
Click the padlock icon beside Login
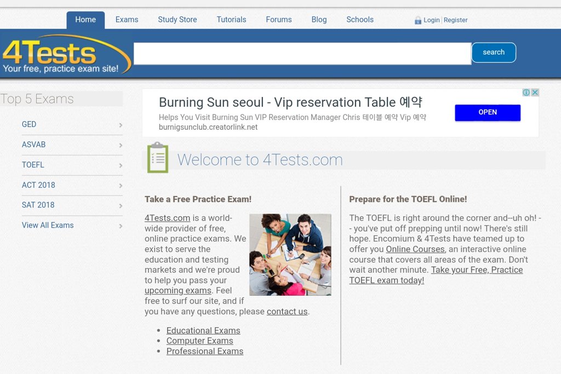(x=418, y=20)
